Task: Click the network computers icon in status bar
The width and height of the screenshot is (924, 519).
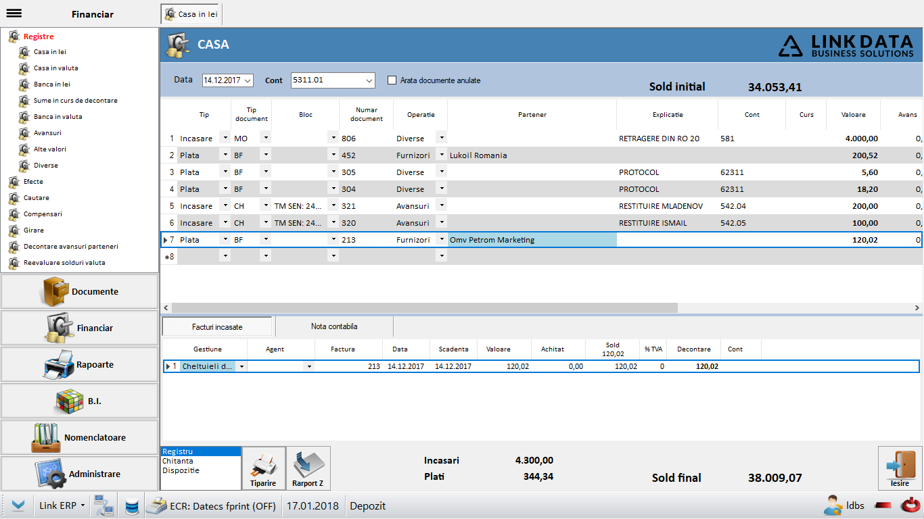Action: pos(103,505)
